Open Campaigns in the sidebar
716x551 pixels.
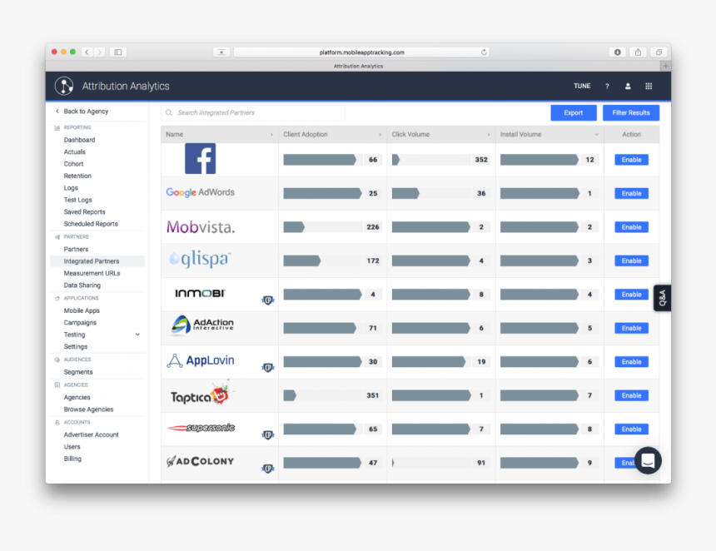point(80,323)
